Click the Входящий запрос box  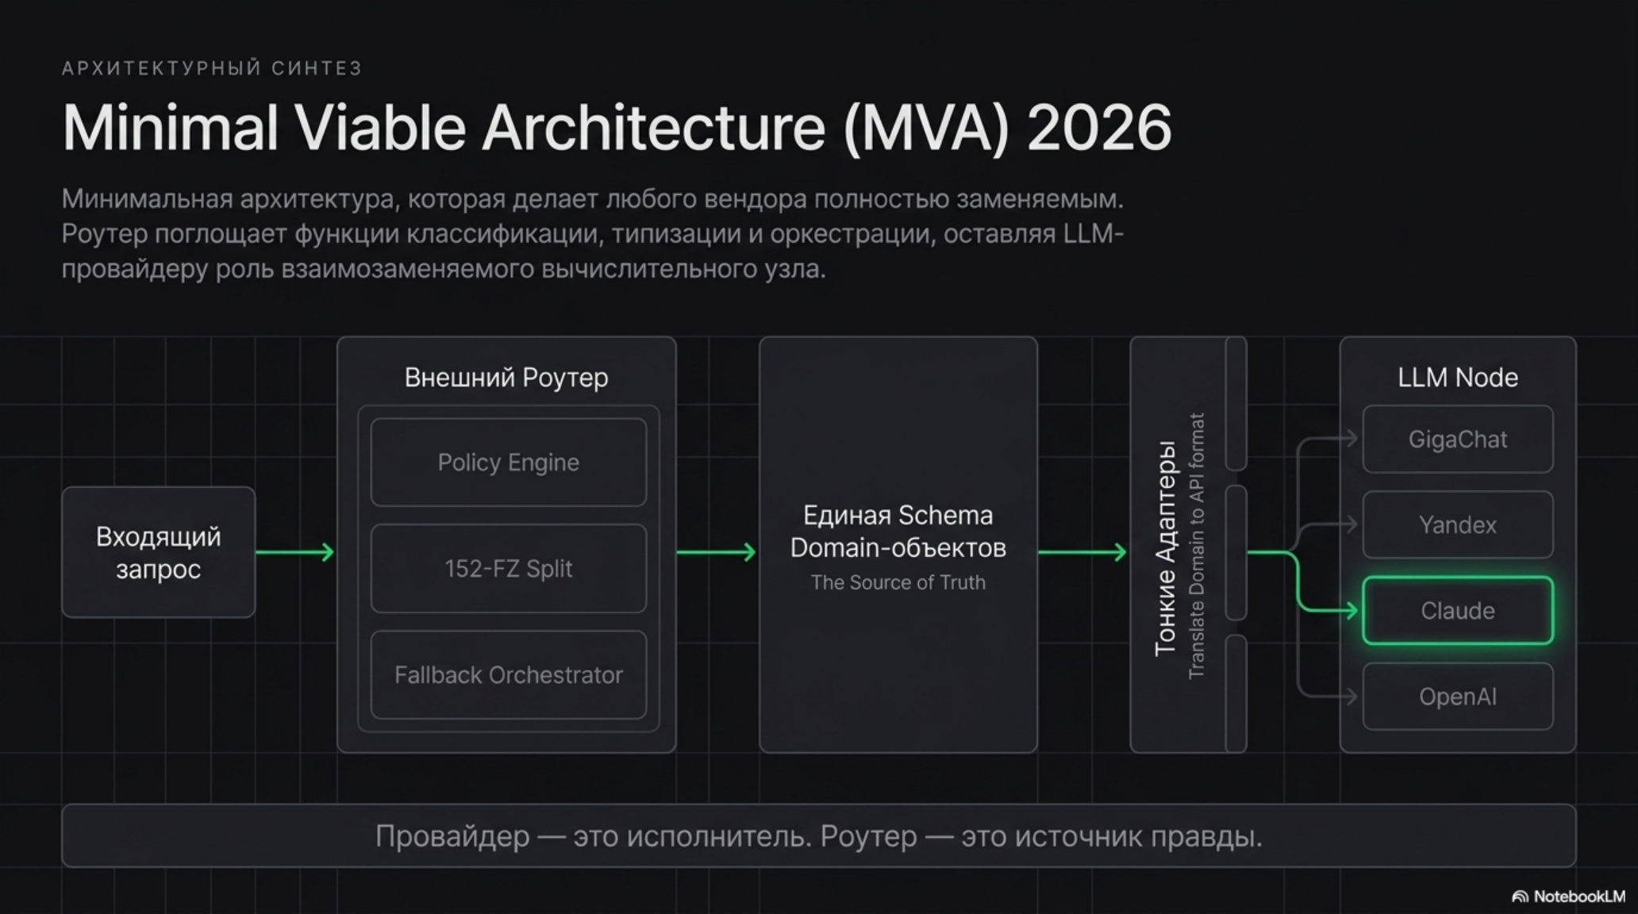click(159, 552)
